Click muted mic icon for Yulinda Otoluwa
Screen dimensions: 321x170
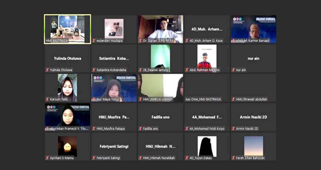48,70
